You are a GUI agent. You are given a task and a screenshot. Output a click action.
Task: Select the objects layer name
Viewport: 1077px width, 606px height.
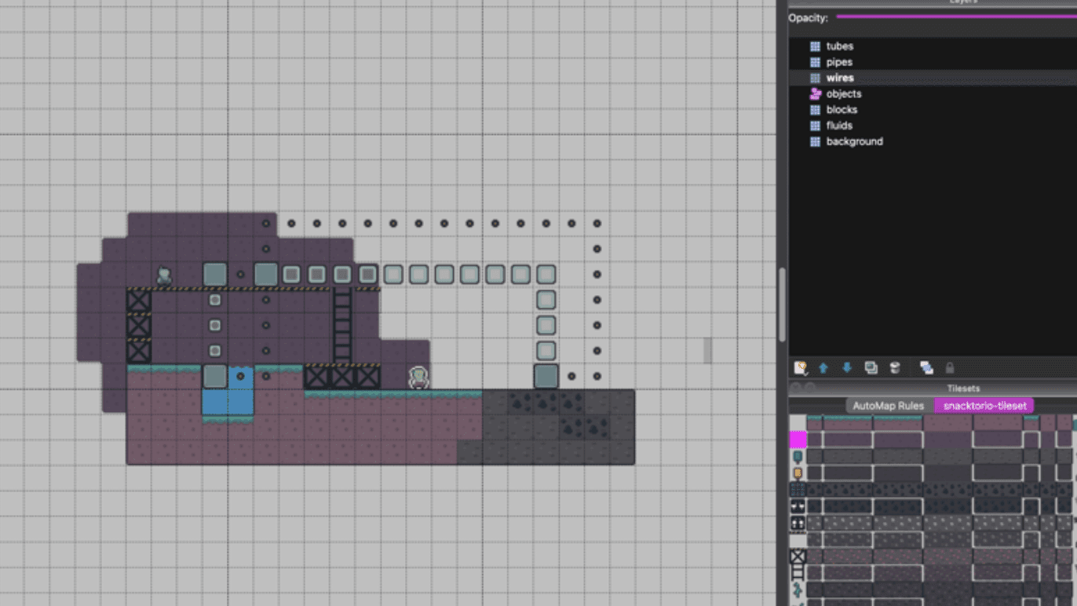click(x=843, y=93)
